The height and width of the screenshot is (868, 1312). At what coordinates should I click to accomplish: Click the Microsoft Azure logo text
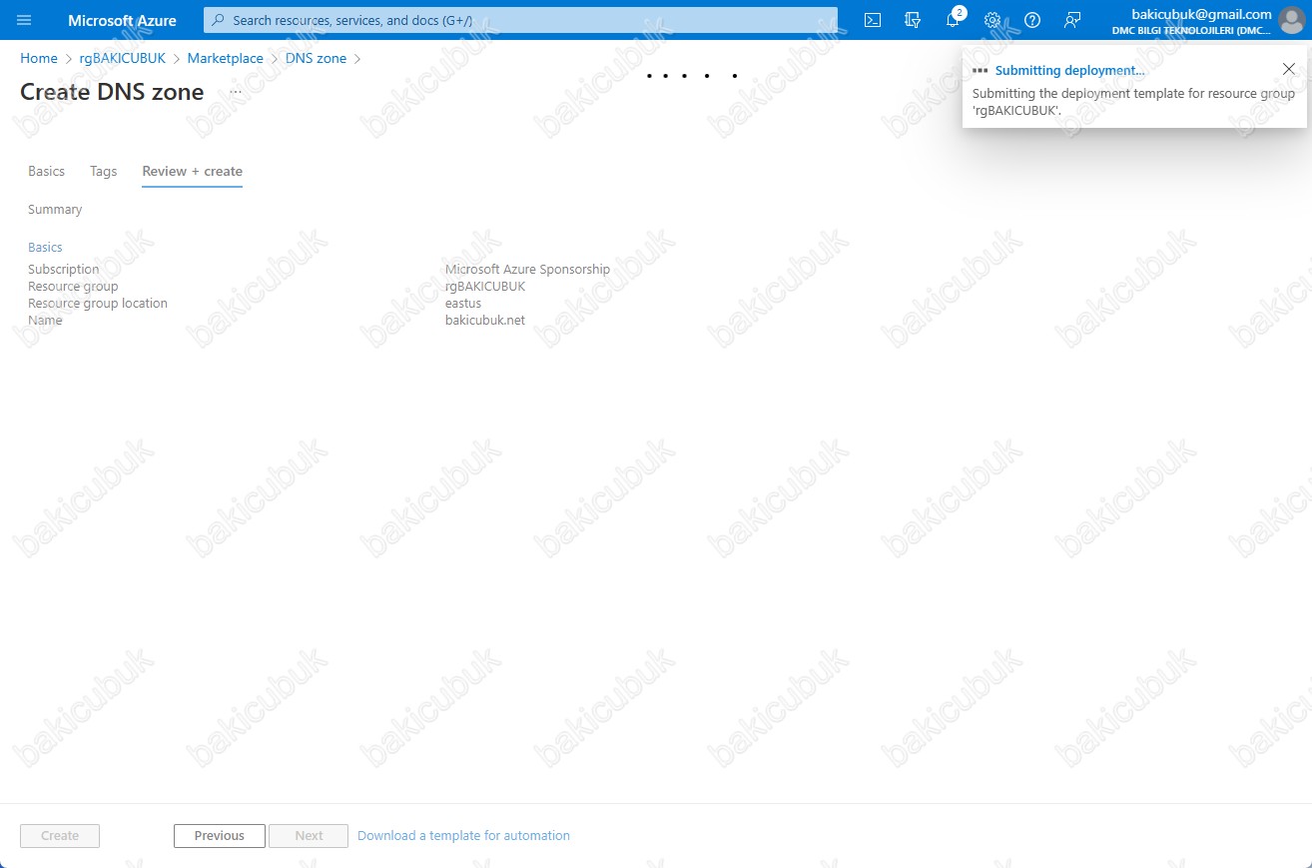(122, 20)
